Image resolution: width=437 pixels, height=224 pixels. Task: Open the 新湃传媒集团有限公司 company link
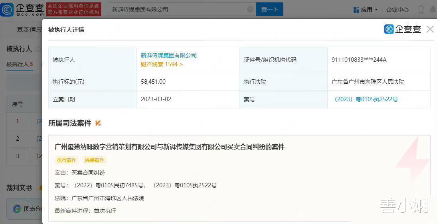coord(168,55)
